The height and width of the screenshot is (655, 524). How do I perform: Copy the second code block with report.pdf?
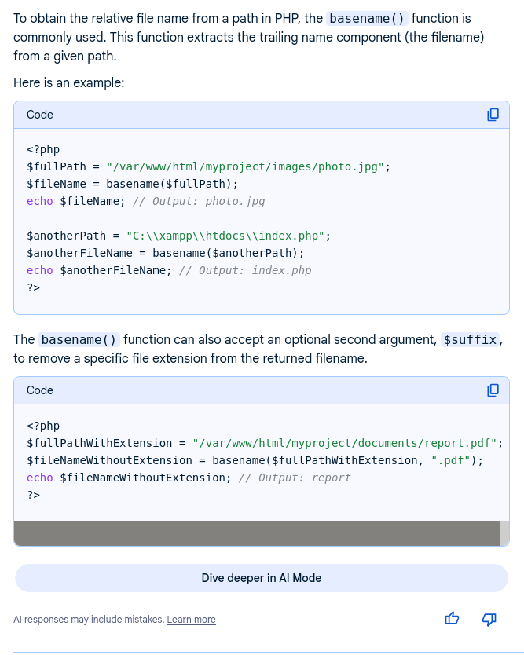(x=493, y=390)
